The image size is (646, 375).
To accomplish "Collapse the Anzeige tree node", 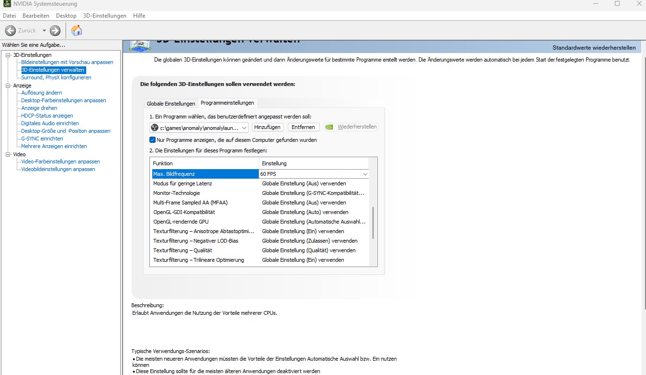I will [x=8, y=86].
